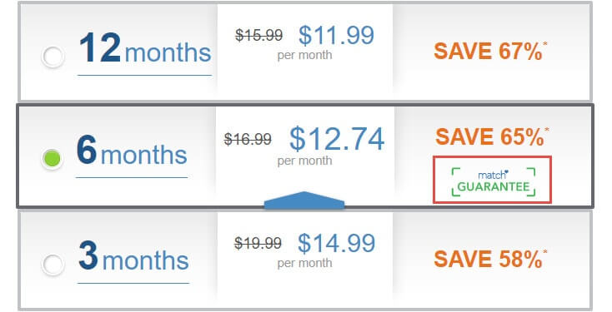The height and width of the screenshot is (312, 612).
Task: Click the crossed-out $16.99 original price
Action: (x=248, y=139)
